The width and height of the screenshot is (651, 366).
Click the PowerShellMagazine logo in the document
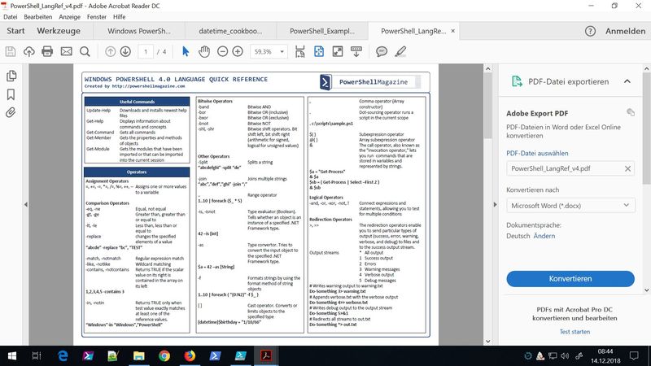(370, 82)
